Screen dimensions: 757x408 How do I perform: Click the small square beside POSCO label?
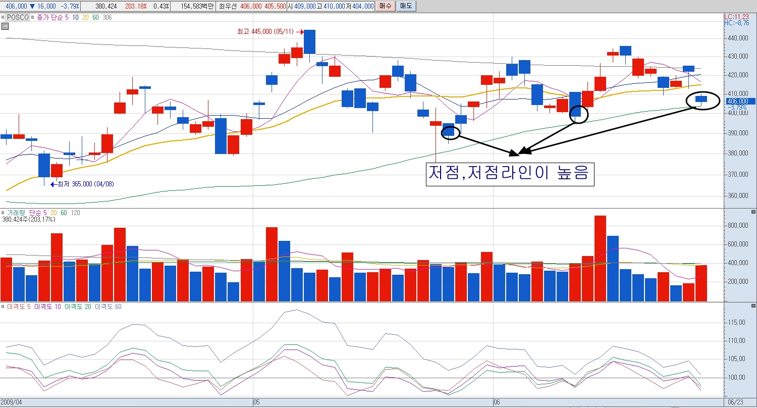click(3, 17)
